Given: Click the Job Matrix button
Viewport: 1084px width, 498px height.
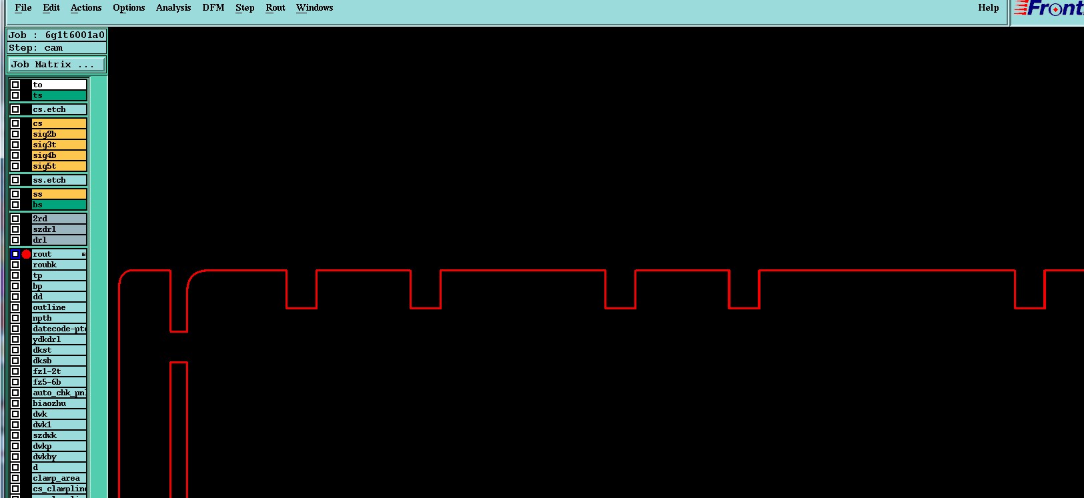Looking at the screenshot, I should pyautogui.click(x=57, y=65).
